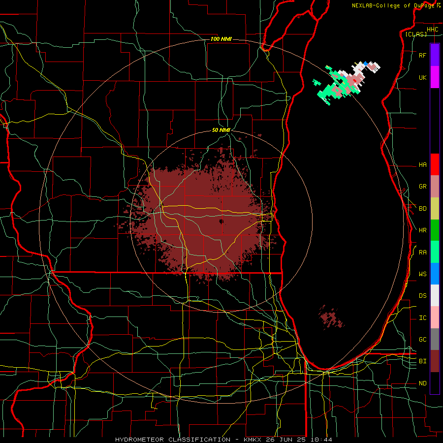Select the white DS legend swatch
Viewport: 443px width, 443px height.
click(x=435, y=295)
